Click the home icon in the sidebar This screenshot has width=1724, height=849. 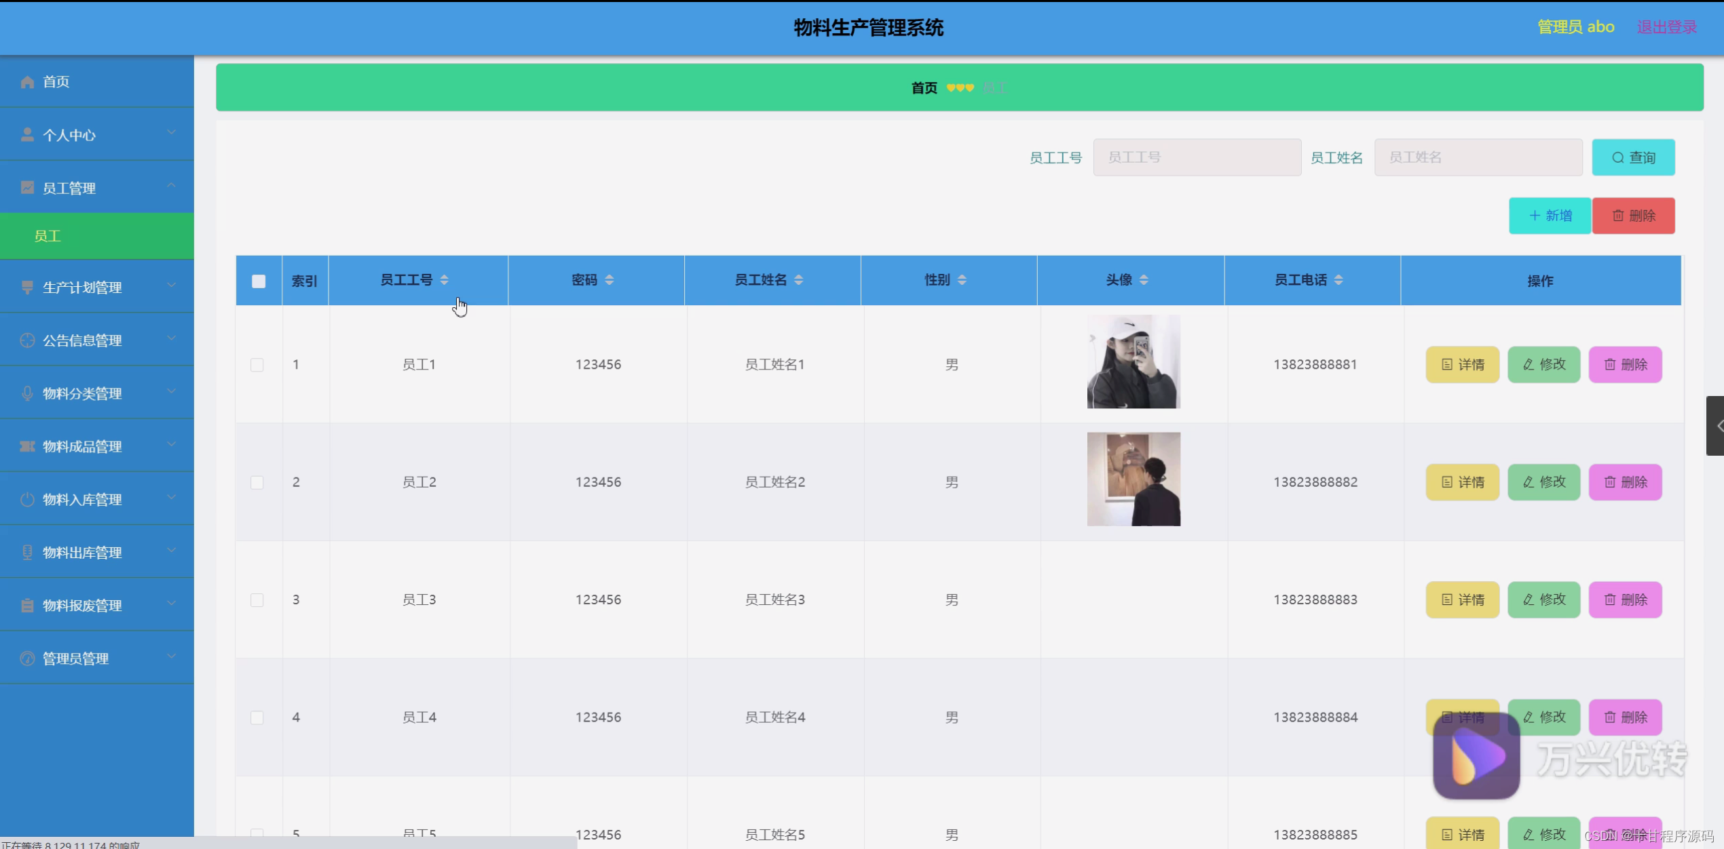point(27,82)
